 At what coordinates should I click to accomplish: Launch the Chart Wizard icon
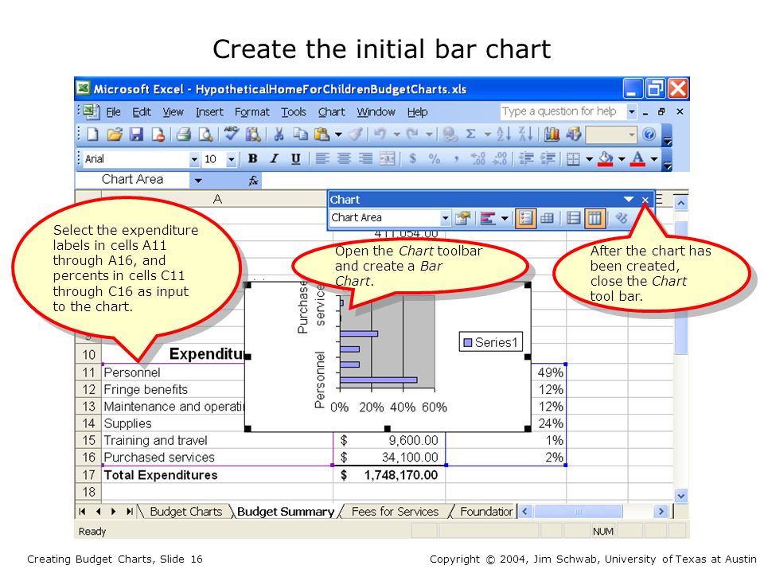552,134
